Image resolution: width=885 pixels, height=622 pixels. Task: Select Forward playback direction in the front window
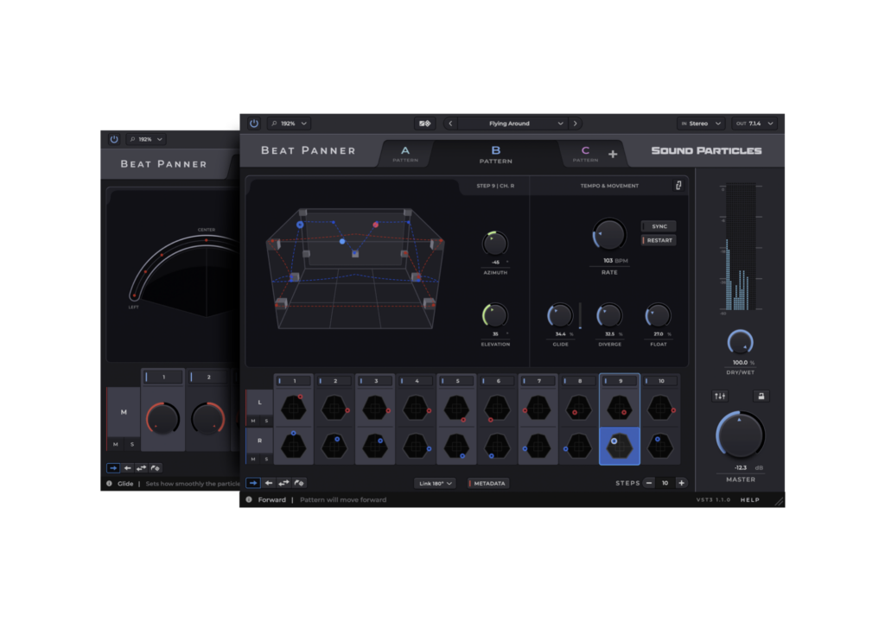tap(253, 483)
